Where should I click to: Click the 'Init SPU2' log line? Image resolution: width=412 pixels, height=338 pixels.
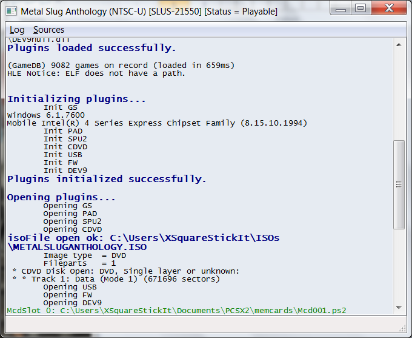65,139
